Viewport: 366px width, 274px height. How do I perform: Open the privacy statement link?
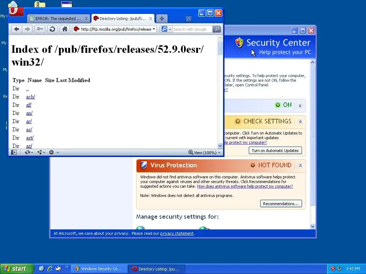click(177, 233)
